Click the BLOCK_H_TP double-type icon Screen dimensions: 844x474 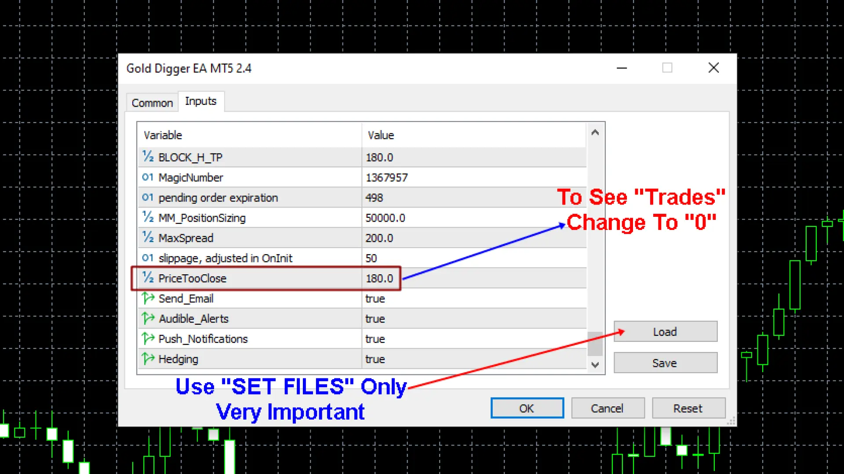click(x=148, y=157)
